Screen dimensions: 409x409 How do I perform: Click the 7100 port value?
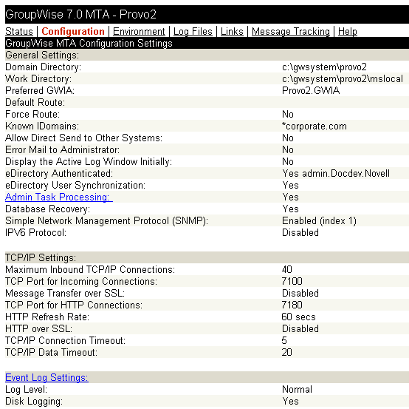(292, 281)
